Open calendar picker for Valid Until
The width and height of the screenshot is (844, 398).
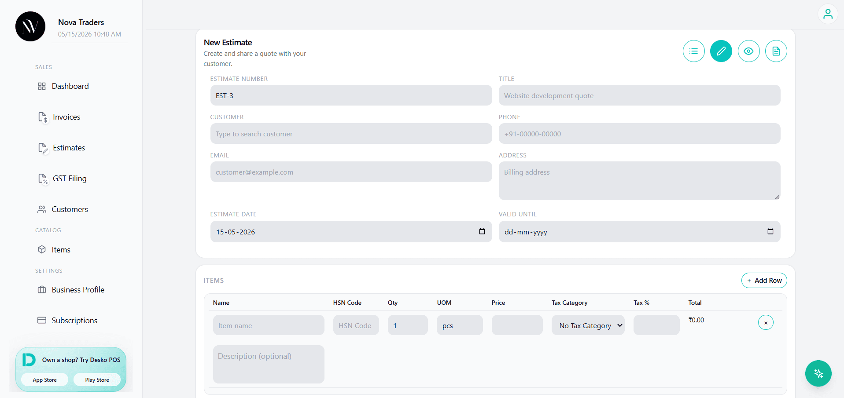[770, 231]
